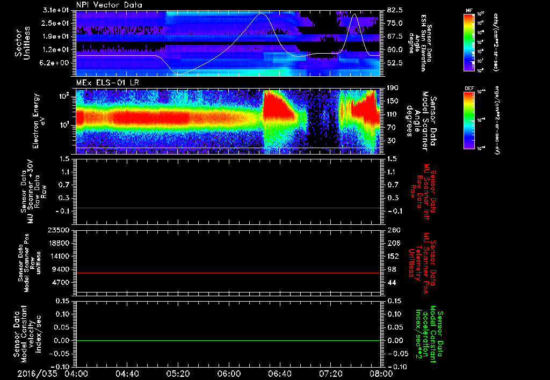Click the 05:20 time axis label
The width and height of the screenshot is (550, 380).
click(178, 374)
